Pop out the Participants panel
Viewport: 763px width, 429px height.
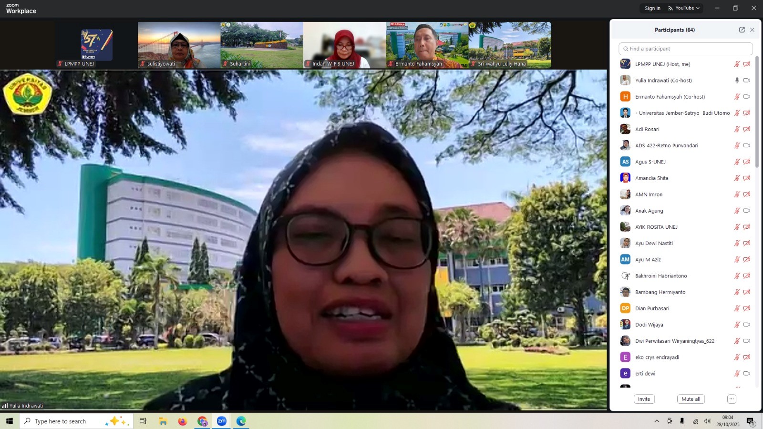pyautogui.click(x=742, y=30)
